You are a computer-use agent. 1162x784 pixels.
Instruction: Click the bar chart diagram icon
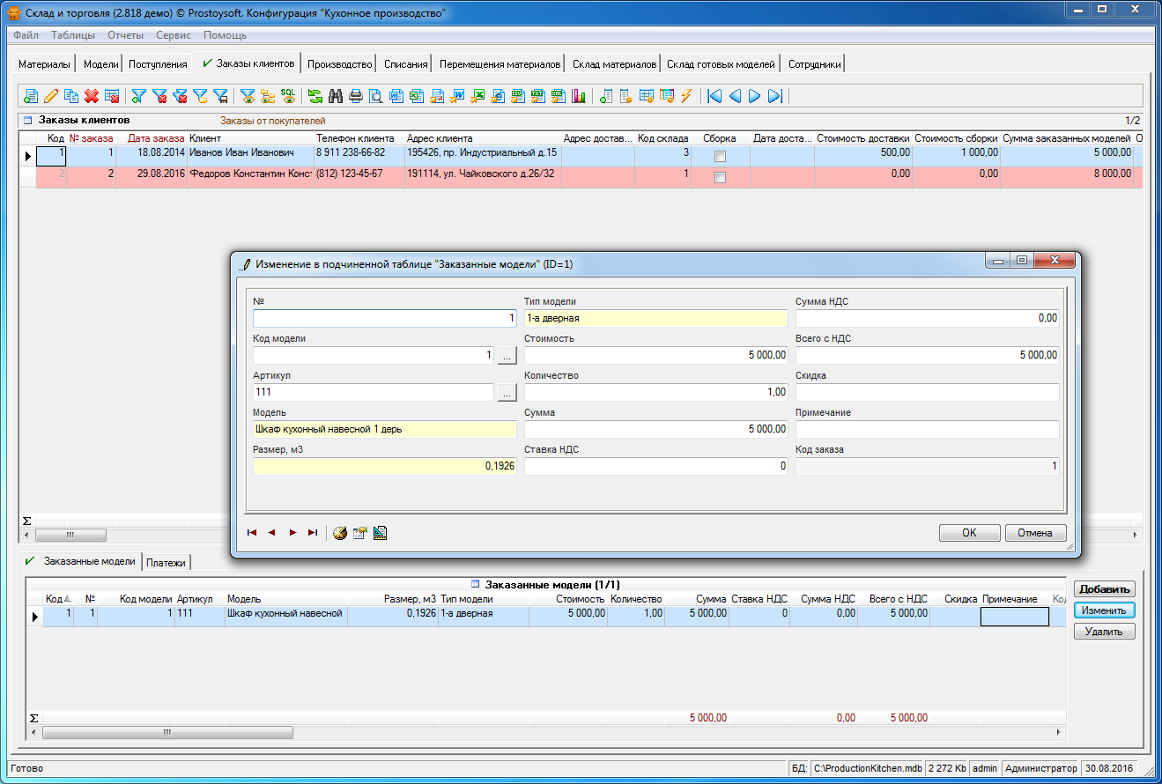[x=579, y=96]
